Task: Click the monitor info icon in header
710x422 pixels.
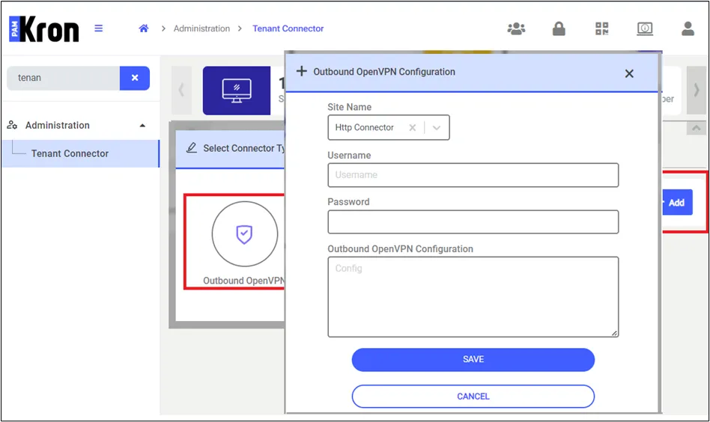Action: point(645,29)
